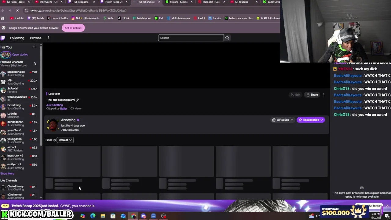Viewport: 391px width, 220px height.
Task: Click Annoying channel avatar
Action: point(53,125)
